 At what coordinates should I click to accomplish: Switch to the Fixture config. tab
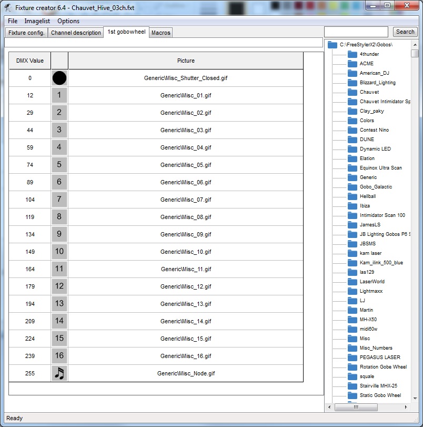click(x=27, y=33)
